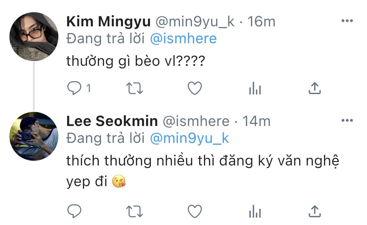Like Kim Mingyu's tweet

[194, 89]
